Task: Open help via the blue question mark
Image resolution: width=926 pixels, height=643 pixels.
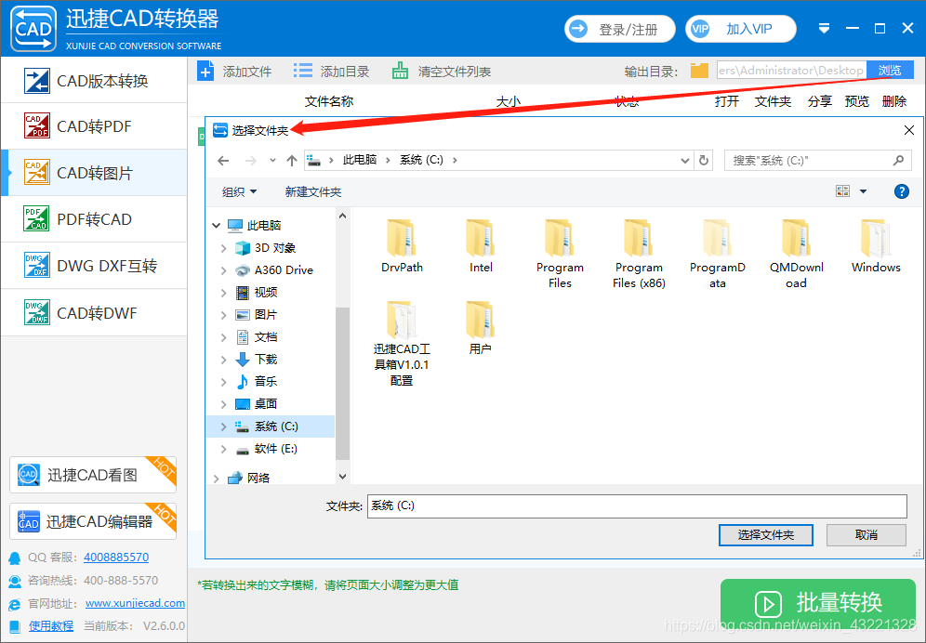Action: point(901,191)
